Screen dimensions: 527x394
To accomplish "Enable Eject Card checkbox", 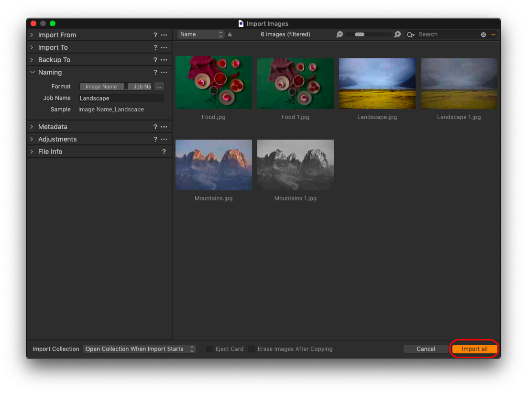I will [209, 349].
